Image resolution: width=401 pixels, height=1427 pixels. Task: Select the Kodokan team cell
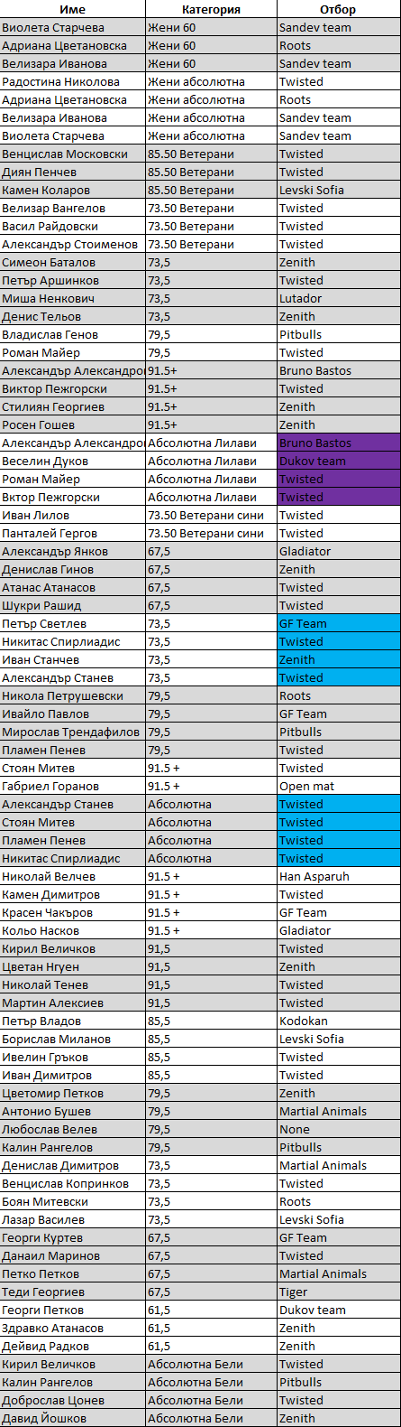(339, 1021)
